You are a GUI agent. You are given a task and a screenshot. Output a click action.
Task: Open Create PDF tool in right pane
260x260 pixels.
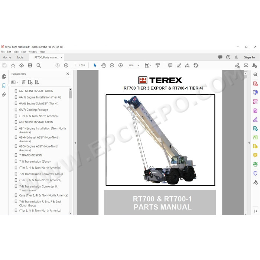(256, 84)
